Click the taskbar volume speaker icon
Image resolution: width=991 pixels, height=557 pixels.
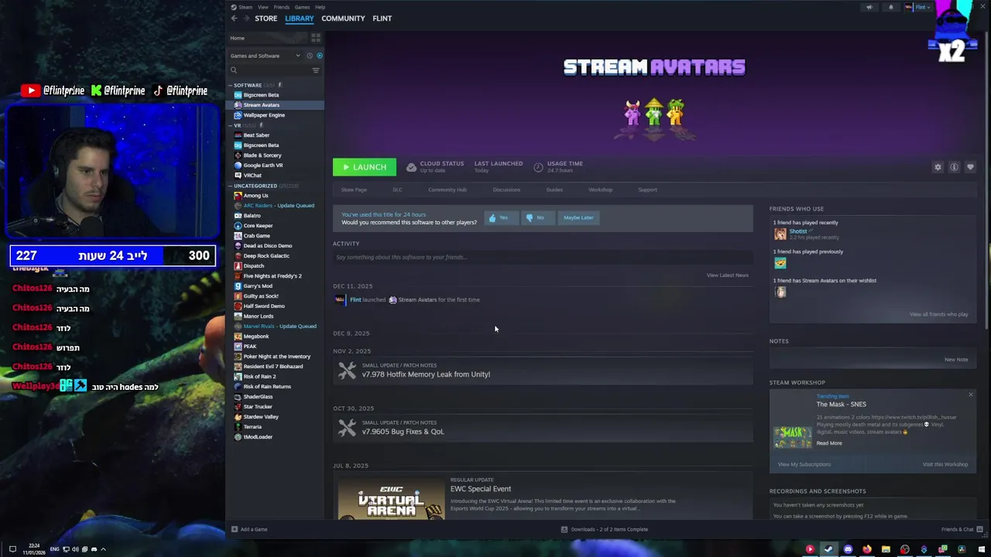[x=75, y=549]
